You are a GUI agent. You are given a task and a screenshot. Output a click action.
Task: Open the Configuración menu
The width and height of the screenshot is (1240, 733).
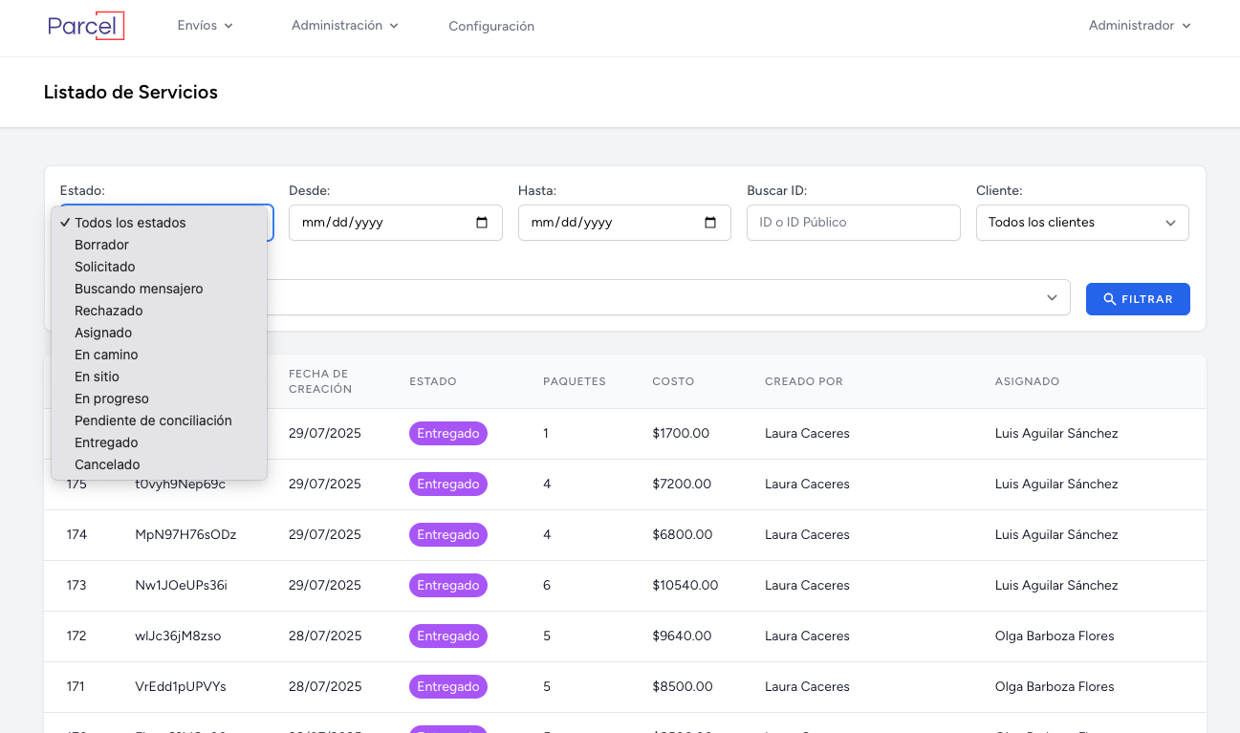[x=491, y=26]
